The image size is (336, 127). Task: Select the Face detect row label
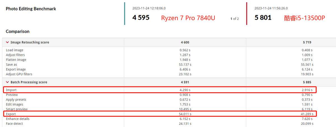click(x=15, y=124)
